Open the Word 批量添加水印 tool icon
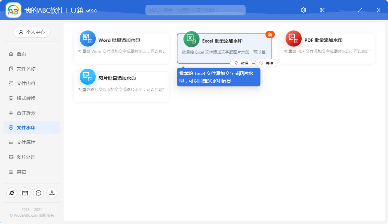This screenshot has width=388, height=224. click(x=87, y=39)
